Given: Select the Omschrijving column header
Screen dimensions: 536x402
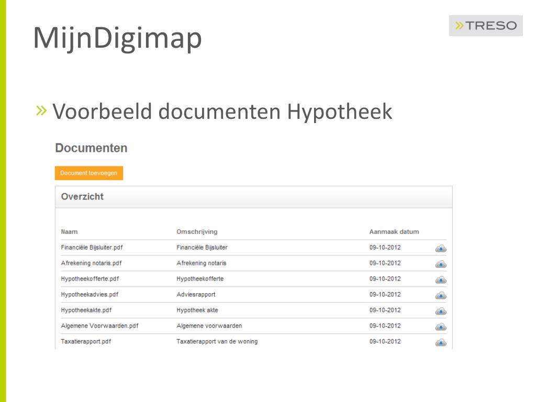Looking at the screenshot, I should pos(197,232).
